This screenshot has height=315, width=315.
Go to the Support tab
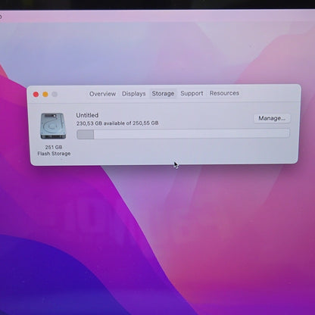[192, 93]
